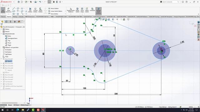200x112 pixels.
Task: Switch to the Evaluate tab
Action: 21,16
